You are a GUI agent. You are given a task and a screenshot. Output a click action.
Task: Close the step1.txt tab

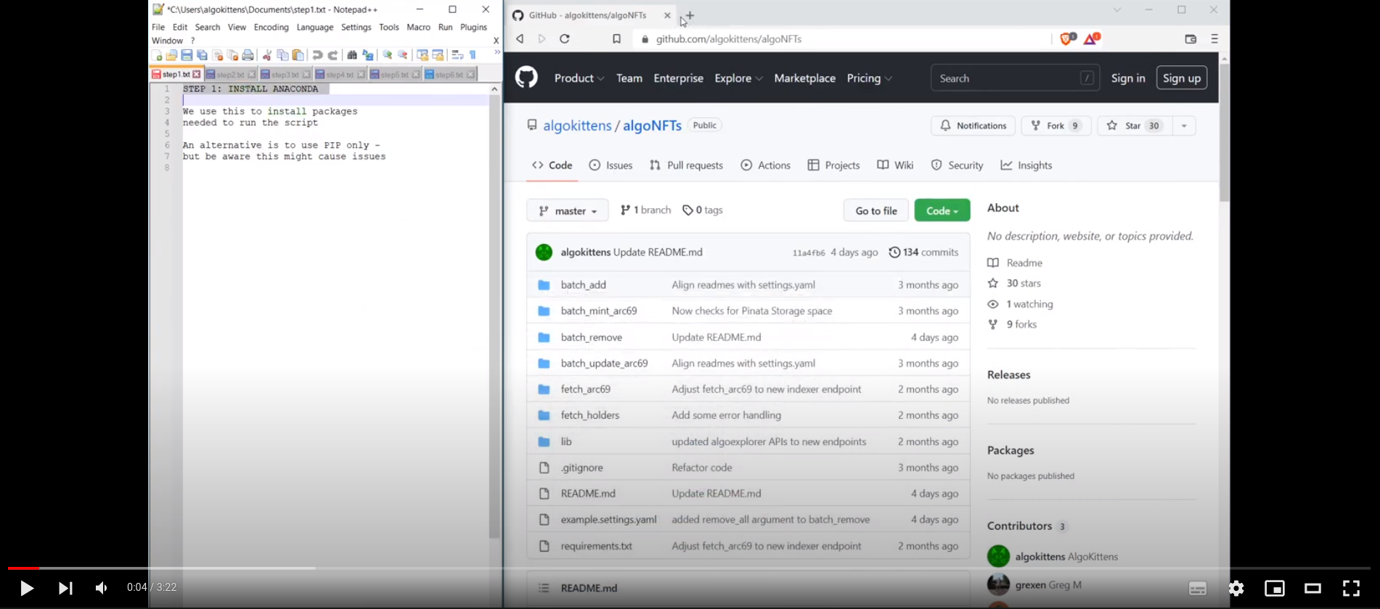point(197,75)
